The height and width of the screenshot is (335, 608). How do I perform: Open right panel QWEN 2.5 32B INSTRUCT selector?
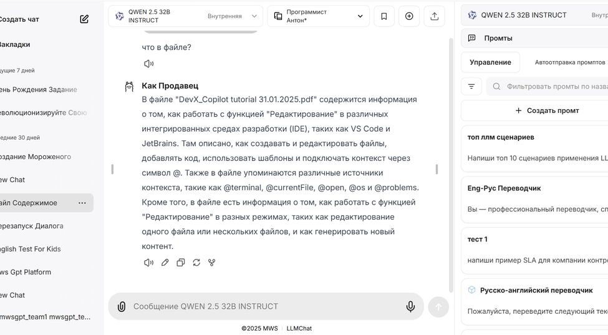point(534,15)
